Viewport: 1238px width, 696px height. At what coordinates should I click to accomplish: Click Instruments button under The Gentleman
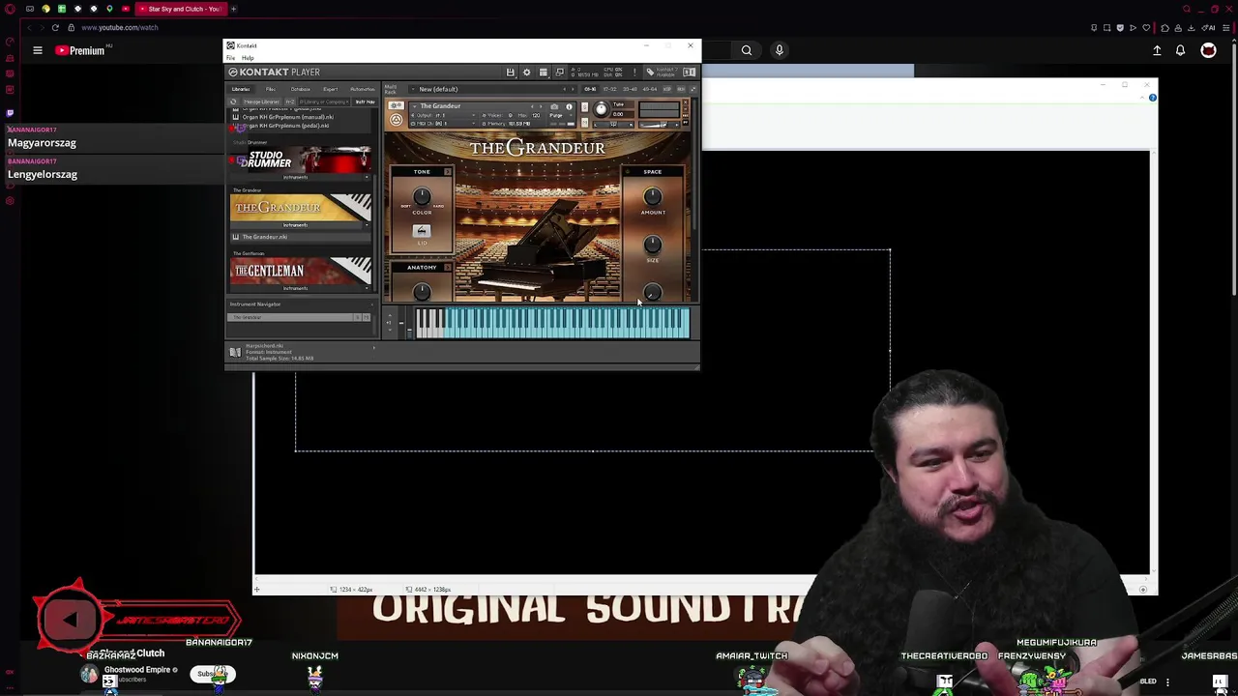(295, 288)
